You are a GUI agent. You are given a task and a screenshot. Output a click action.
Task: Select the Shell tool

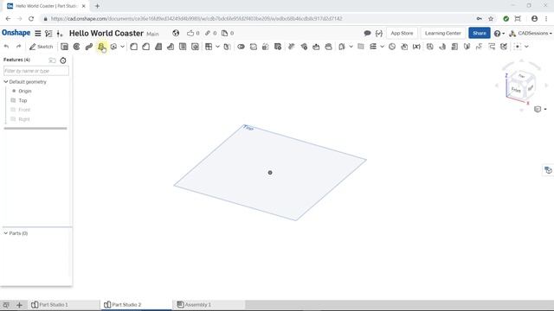183,47
